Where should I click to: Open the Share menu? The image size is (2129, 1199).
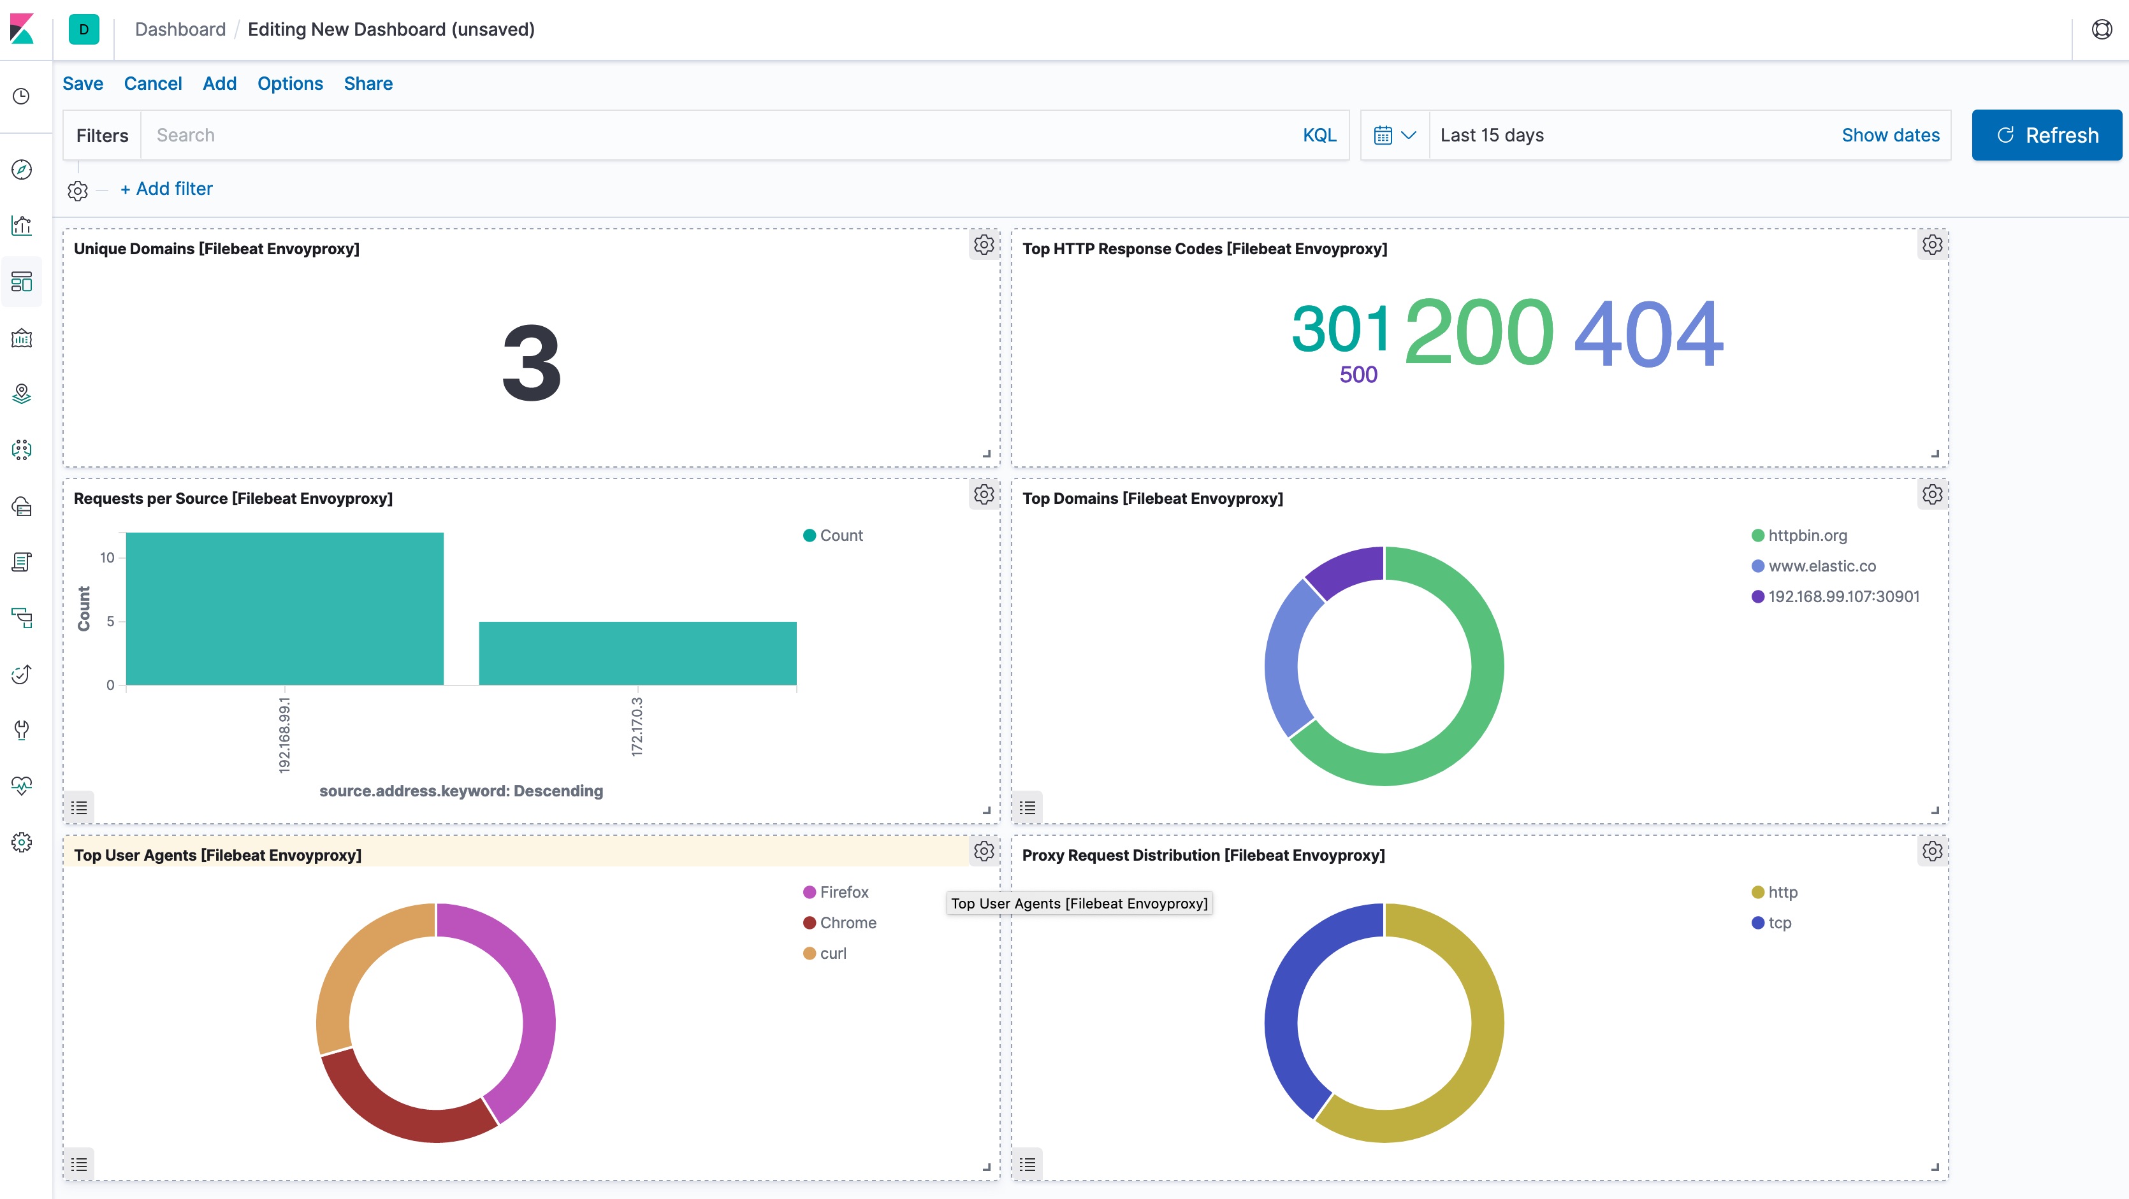click(x=368, y=83)
